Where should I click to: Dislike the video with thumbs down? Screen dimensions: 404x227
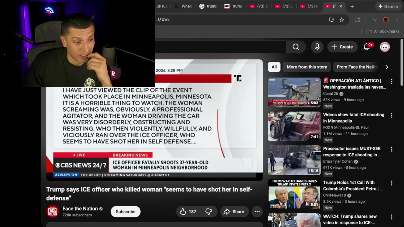(x=209, y=212)
